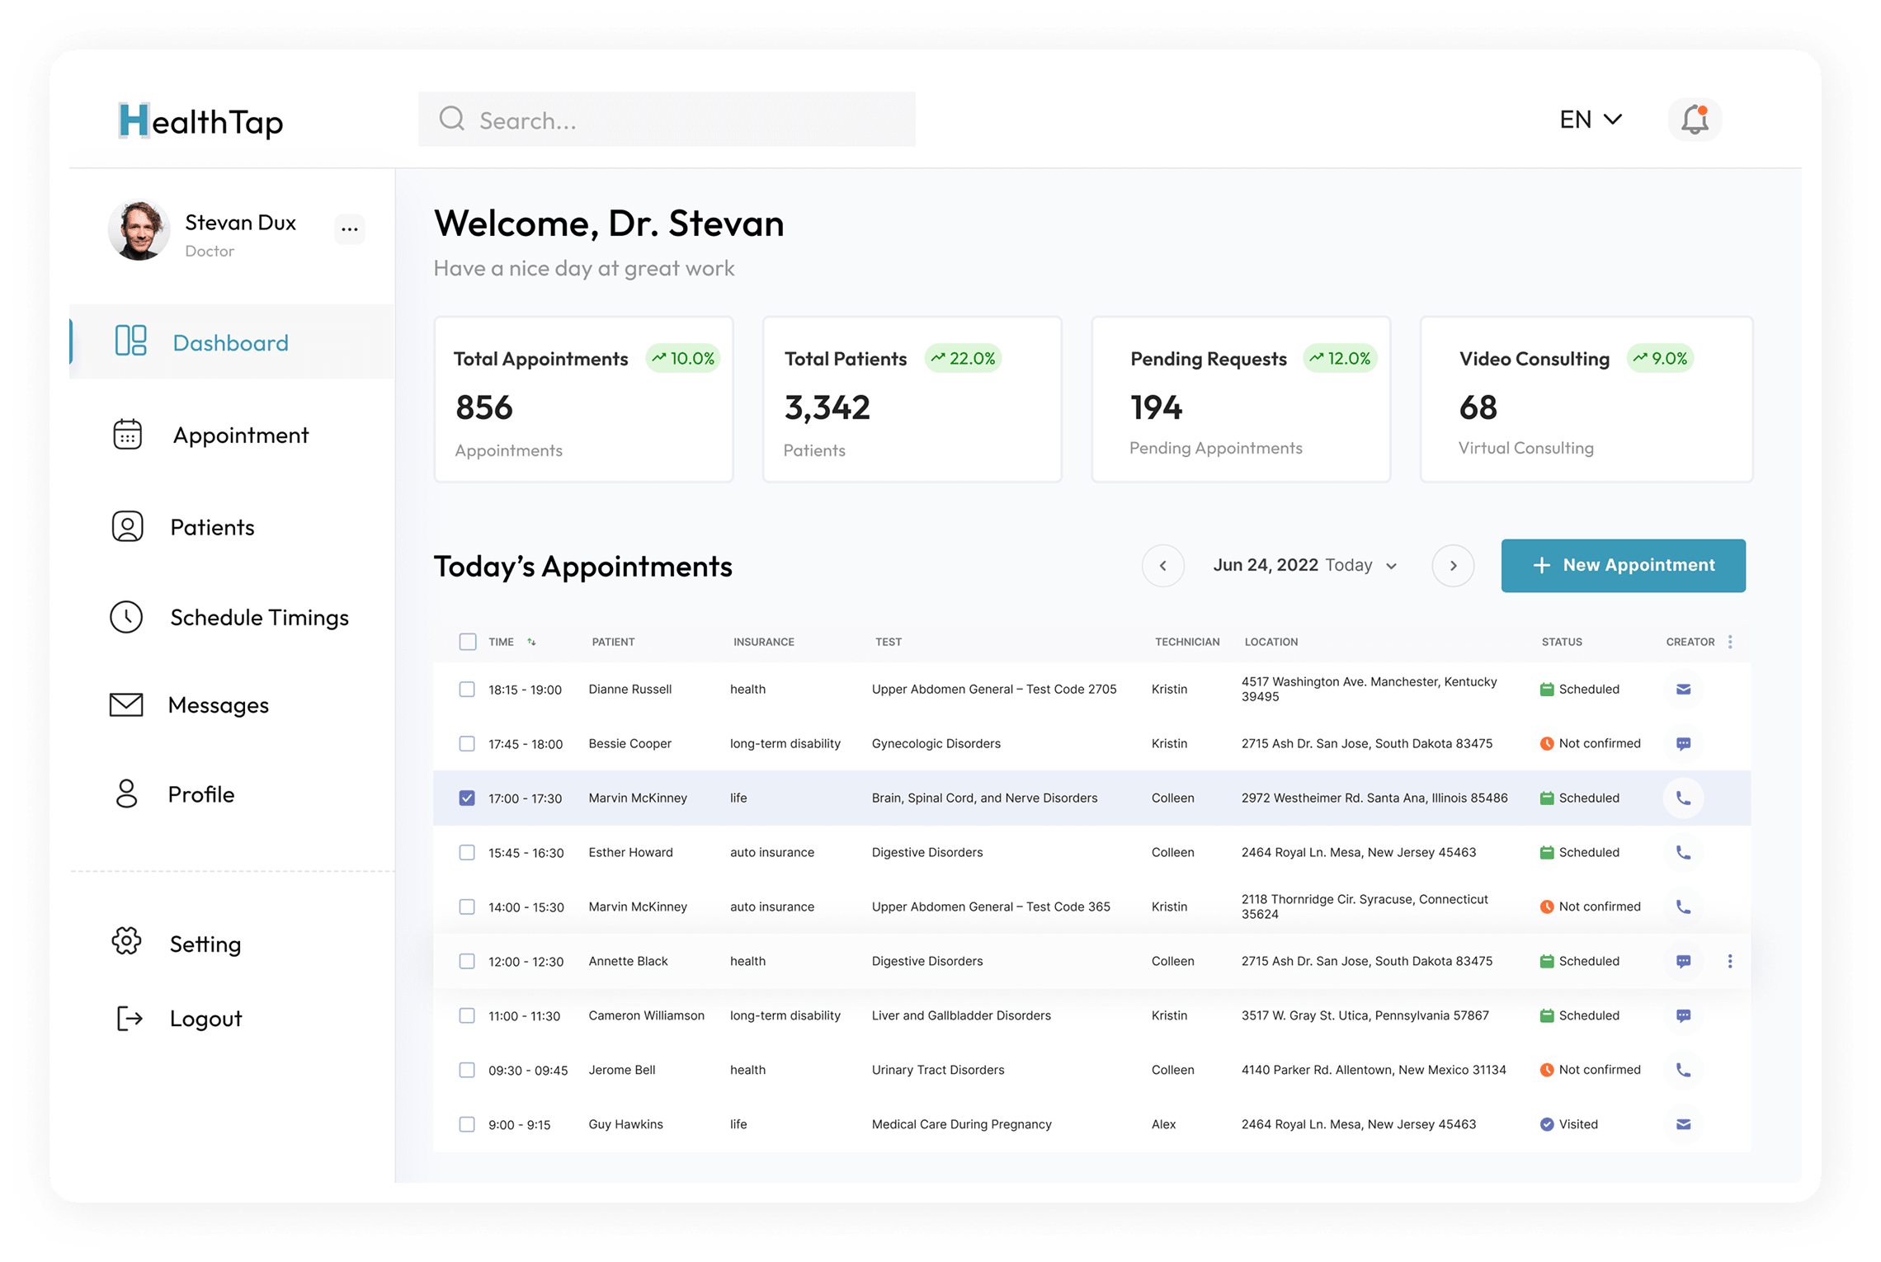Click the notification bell icon
Viewport: 1881px width, 1262px height.
1695,120
